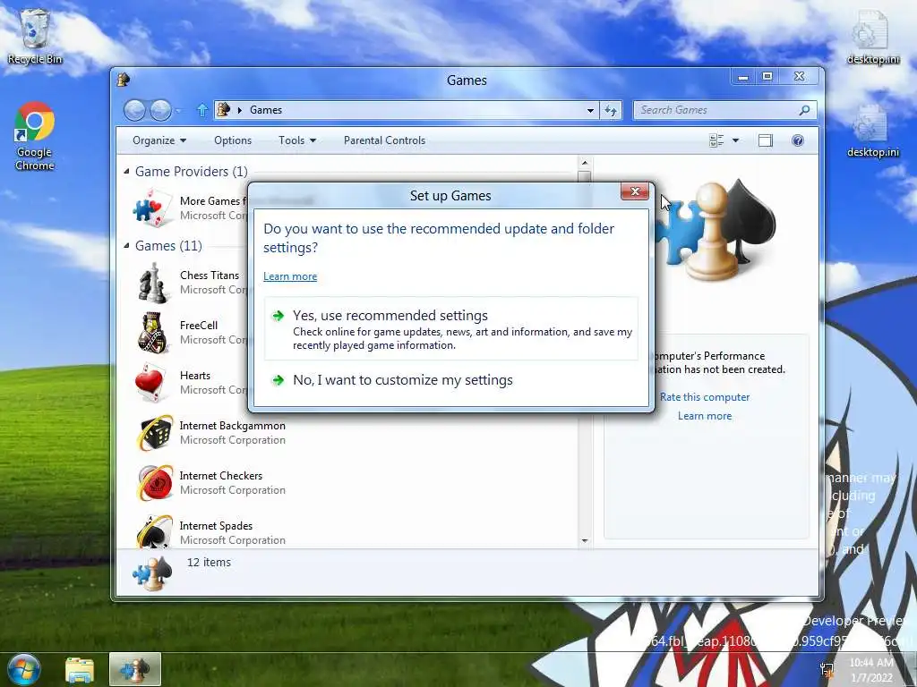The height and width of the screenshot is (687, 917).
Task: Click the Hearts title text
Action: pyautogui.click(x=194, y=376)
